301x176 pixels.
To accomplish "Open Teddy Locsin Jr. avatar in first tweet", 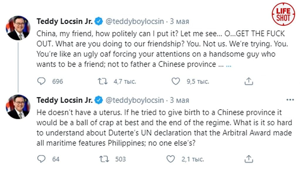I will 18,28.
